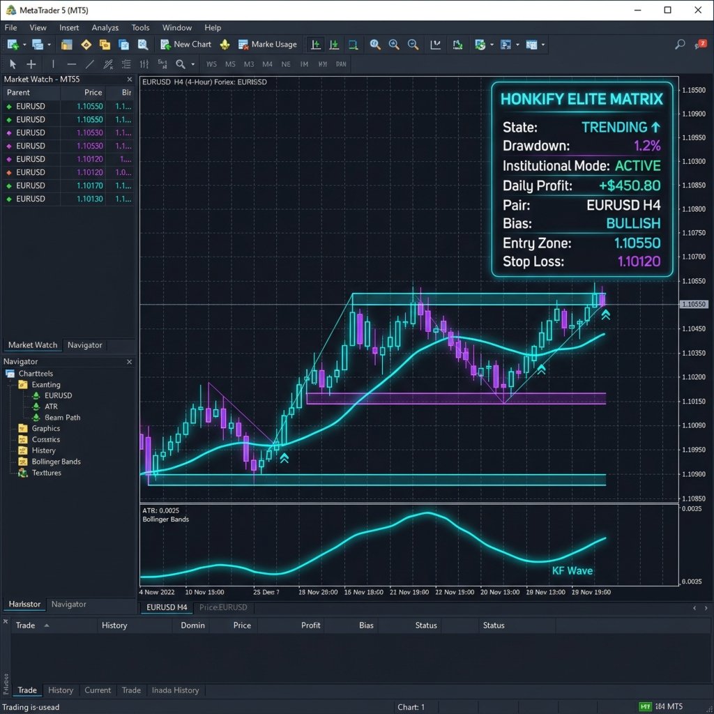Click the yellow diamond toolbar icon

point(86,45)
